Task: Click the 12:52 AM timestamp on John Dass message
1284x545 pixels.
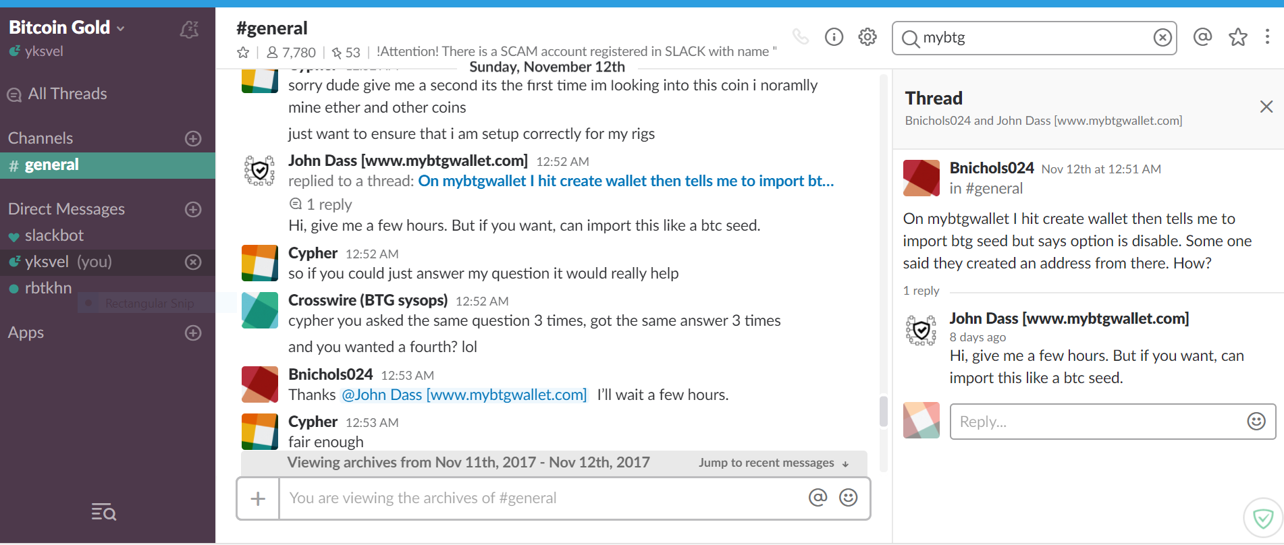Action: tap(562, 162)
